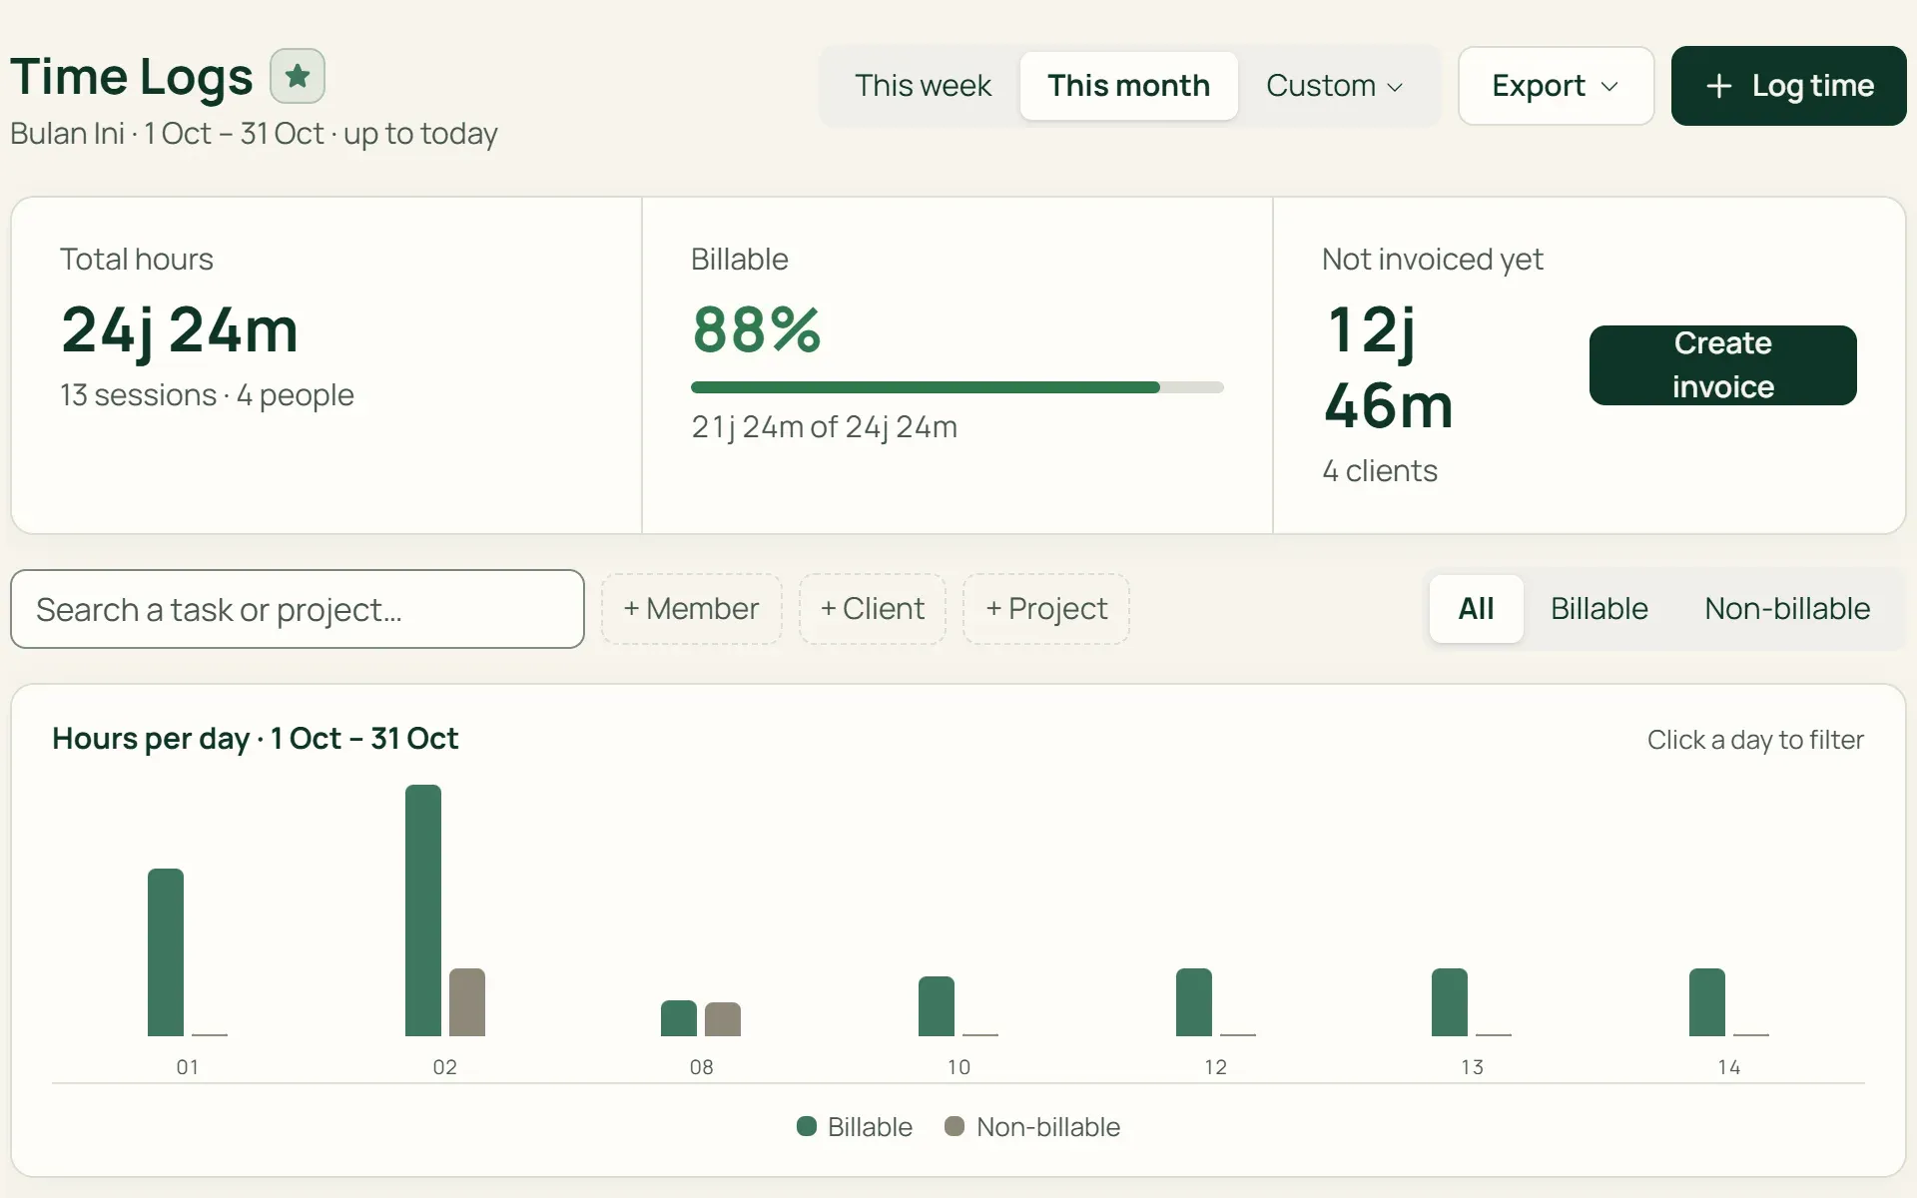Click the day 10 axis label
This screenshot has height=1198, width=1917.
coord(958,1067)
